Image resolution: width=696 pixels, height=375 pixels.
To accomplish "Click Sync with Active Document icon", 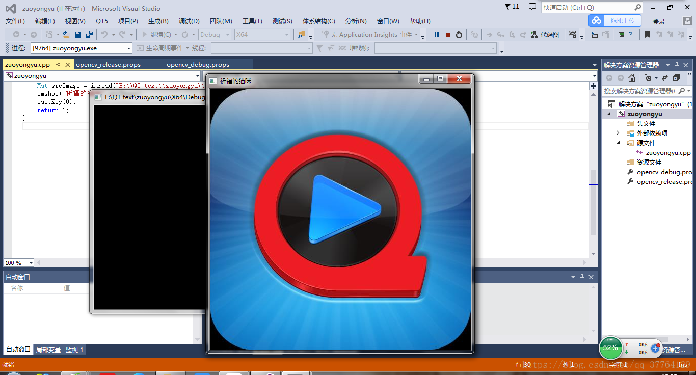I will [665, 78].
